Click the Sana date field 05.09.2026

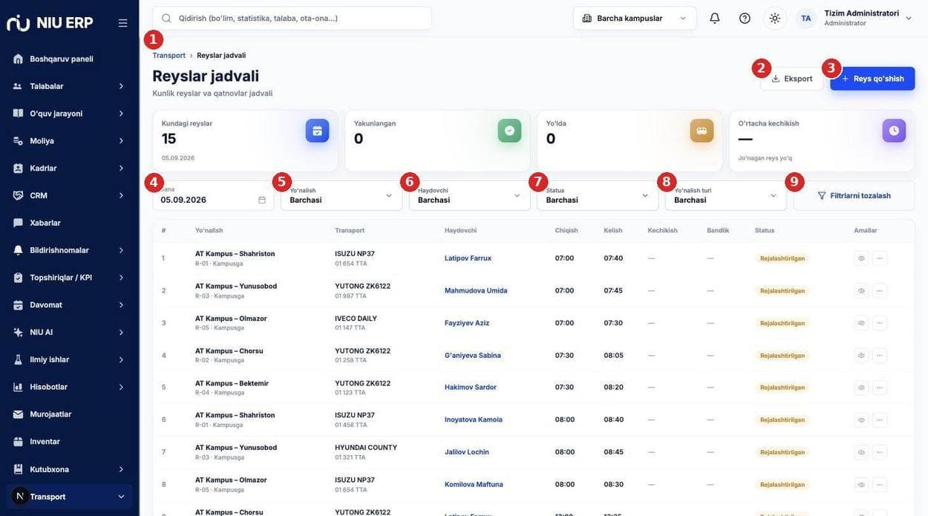[213, 195]
